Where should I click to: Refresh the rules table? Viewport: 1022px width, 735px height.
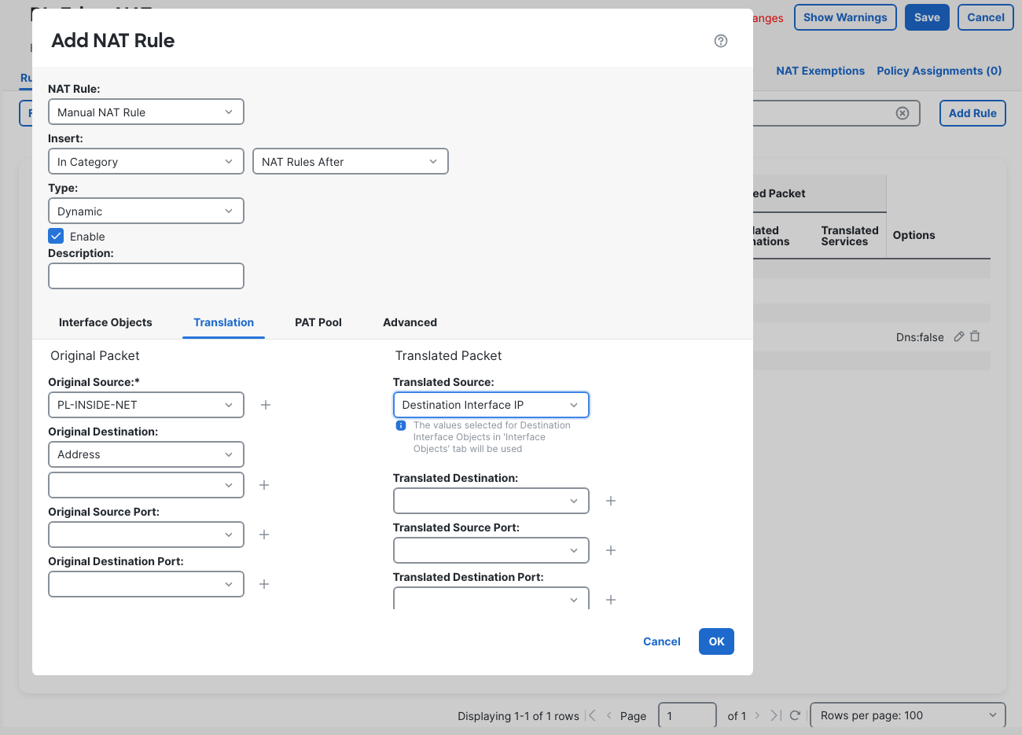tap(795, 715)
